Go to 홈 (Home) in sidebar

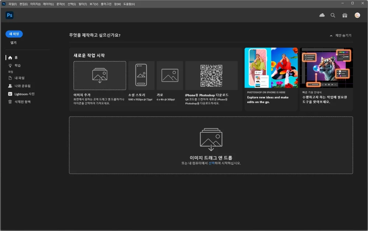[x=16, y=58]
